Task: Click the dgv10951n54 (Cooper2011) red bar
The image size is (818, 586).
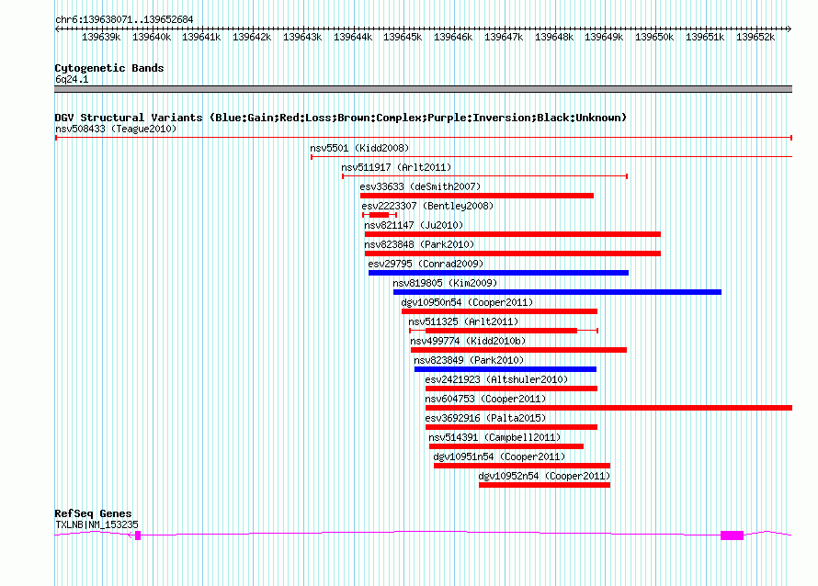Action: pyautogui.click(x=522, y=466)
